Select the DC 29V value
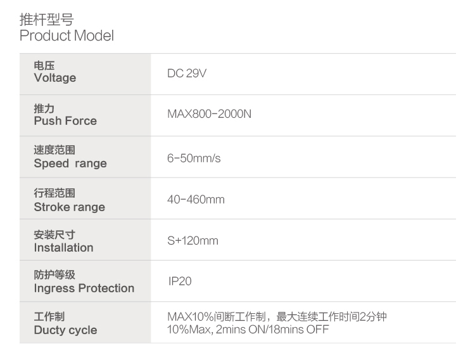Screen dimensions: 475x355 [187, 74]
